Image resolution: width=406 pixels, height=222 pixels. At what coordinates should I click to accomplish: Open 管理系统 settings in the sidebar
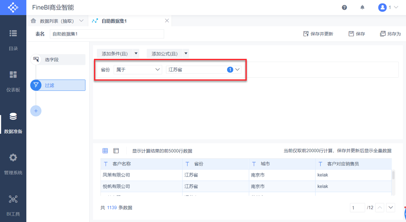click(x=13, y=164)
